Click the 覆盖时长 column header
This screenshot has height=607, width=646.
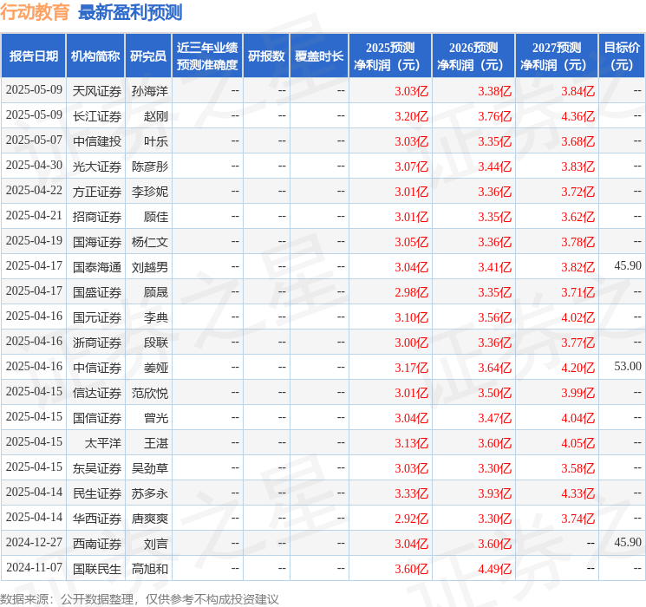pyautogui.click(x=319, y=56)
